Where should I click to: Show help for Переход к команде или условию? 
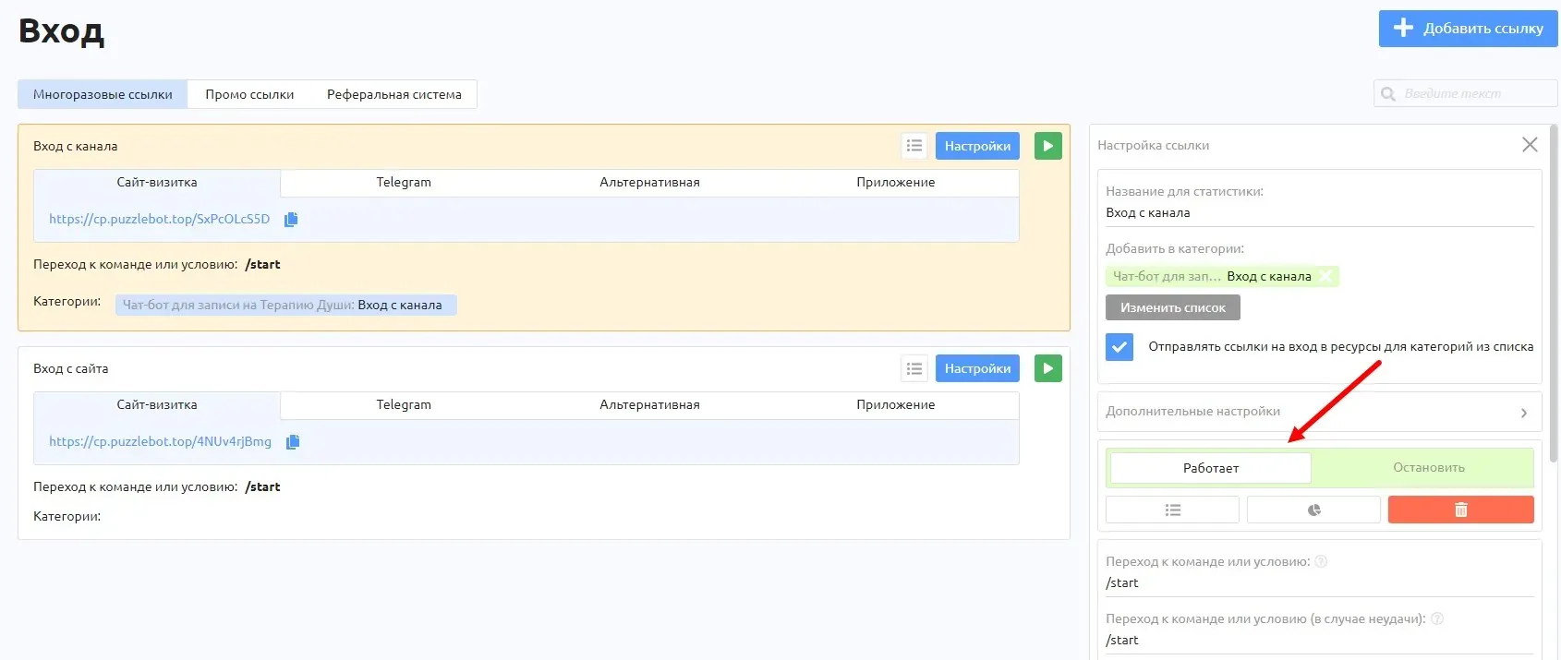pos(1321,561)
